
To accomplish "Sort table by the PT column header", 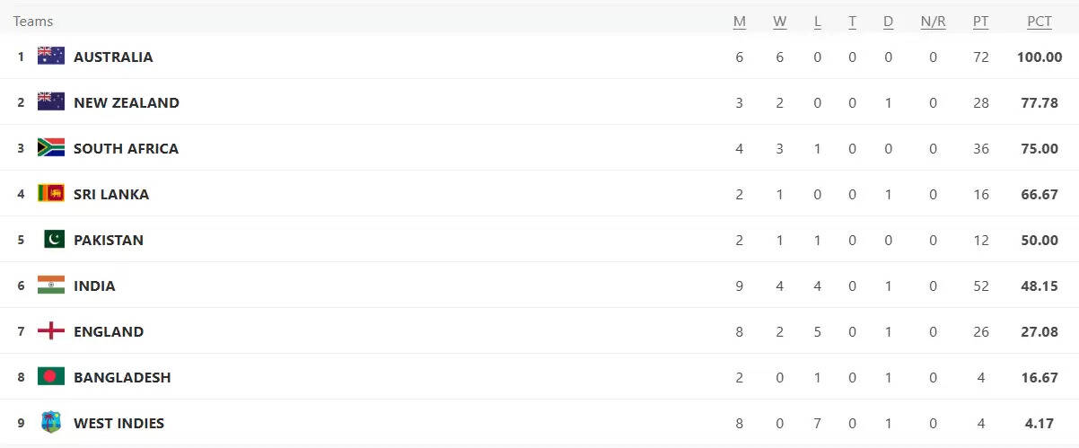I will 980,22.
